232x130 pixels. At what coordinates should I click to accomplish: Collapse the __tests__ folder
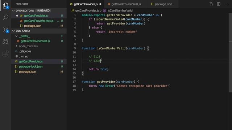coord(16,36)
